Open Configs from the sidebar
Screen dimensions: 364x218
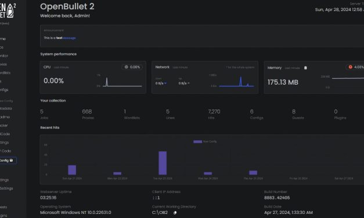(x=4, y=90)
